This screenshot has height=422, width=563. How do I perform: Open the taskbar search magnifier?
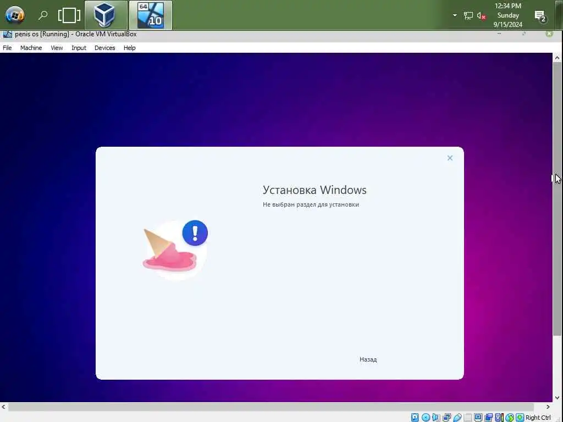click(x=43, y=15)
